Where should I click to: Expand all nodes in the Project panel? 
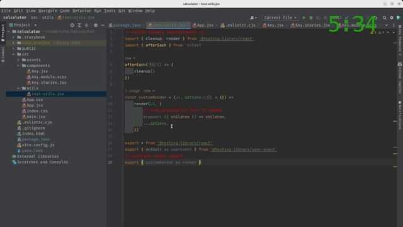click(79, 25)
